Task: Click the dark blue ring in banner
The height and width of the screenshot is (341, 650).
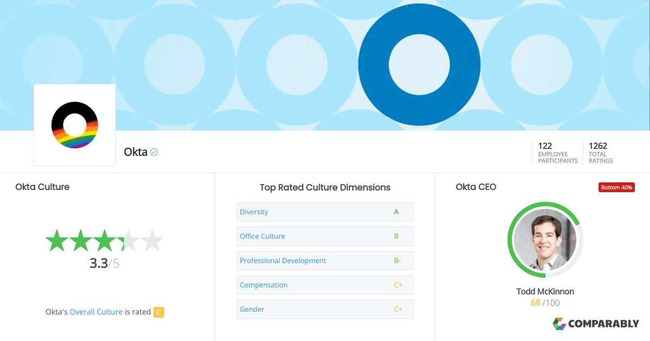Action: pos(419,64)
